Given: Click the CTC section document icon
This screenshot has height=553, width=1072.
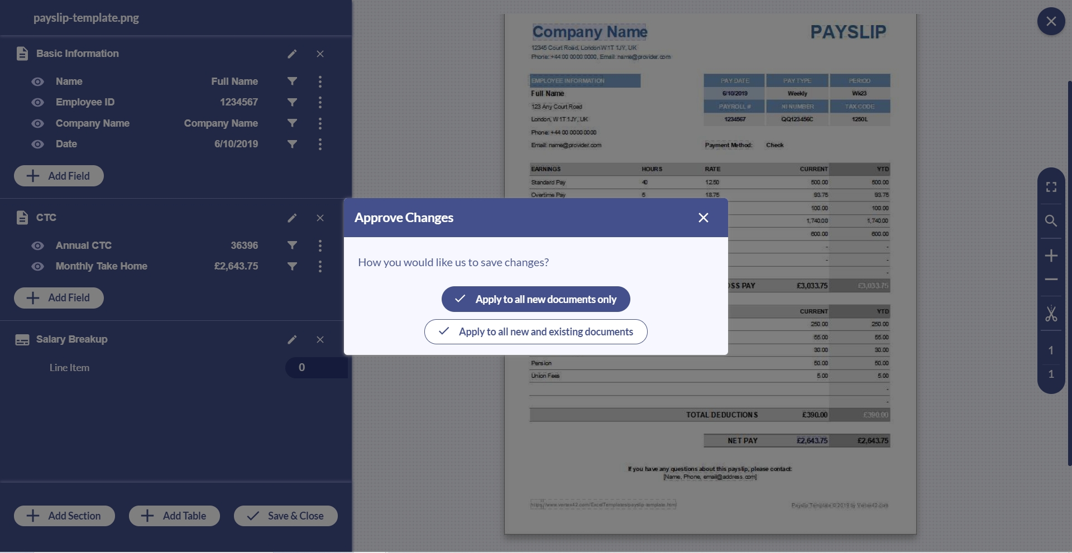Looking at the screenshot, I should (x=22, y=218).
